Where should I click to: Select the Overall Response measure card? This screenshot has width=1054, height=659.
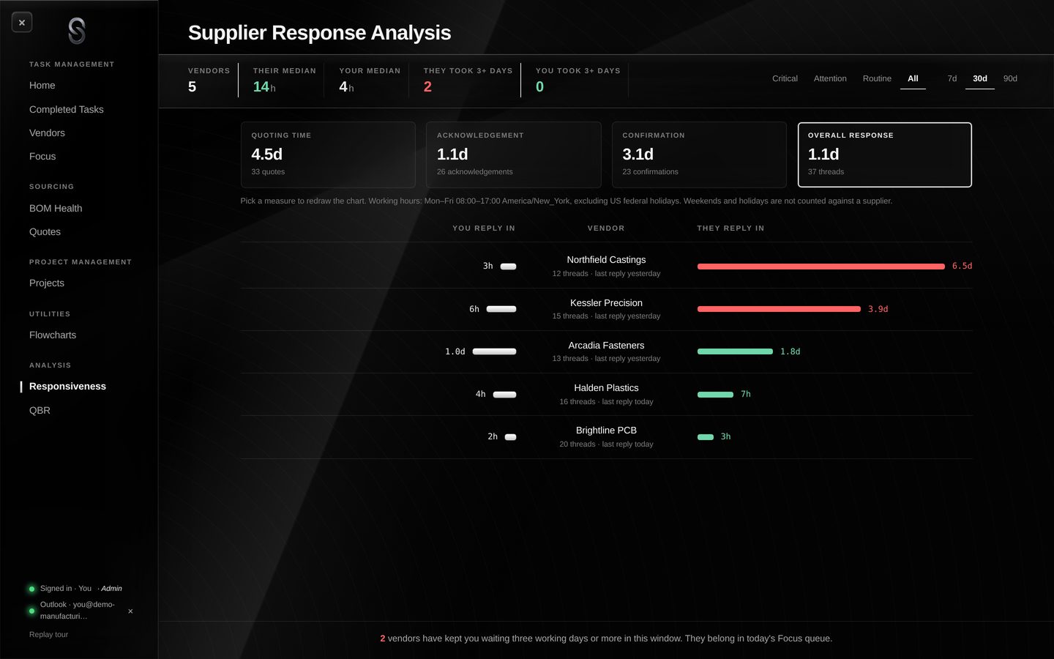click(885, 154)
